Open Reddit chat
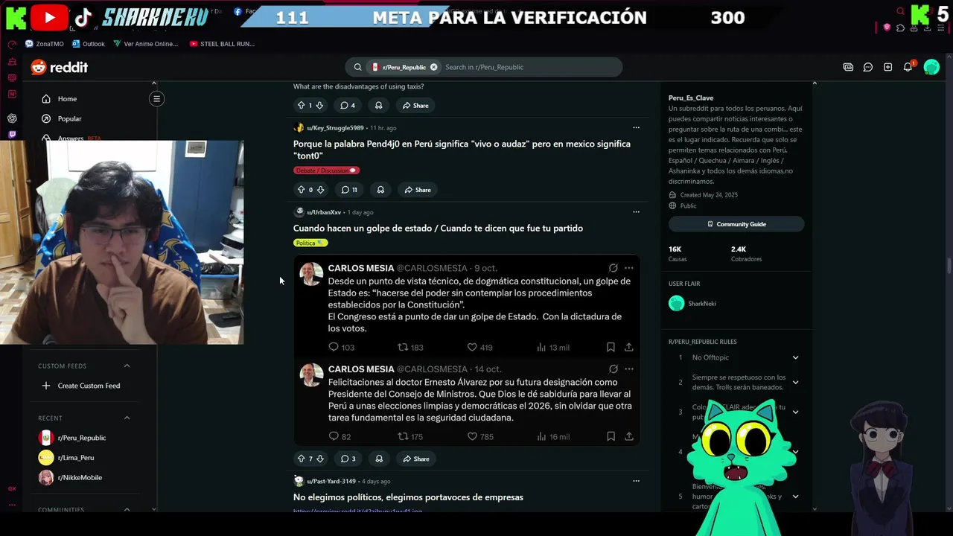The height and width of the screenshot is (536, 953). pos(868,67)
